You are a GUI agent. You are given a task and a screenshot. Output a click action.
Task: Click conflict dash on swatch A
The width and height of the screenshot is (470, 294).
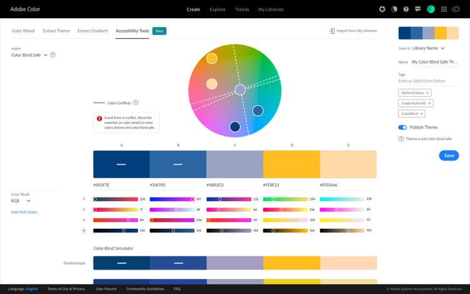tap(121, 164)
